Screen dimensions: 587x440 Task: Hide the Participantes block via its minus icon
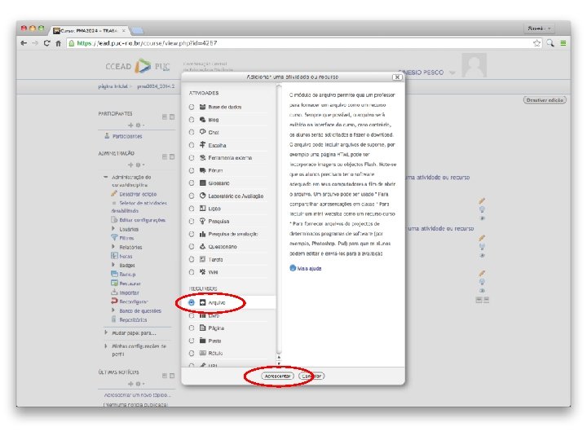point(165,117)
